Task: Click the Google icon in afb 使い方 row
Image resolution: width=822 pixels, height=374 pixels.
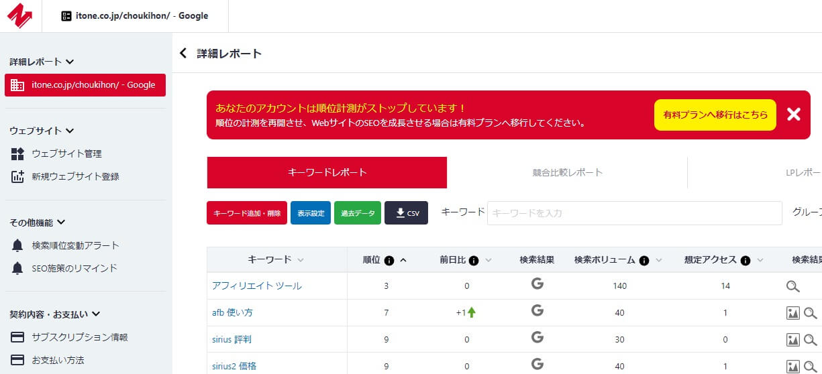Action: pos(537,310)
